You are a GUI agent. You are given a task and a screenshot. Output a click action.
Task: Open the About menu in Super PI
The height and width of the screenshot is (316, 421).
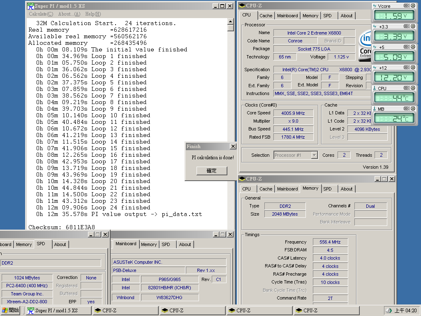[69, 14]
